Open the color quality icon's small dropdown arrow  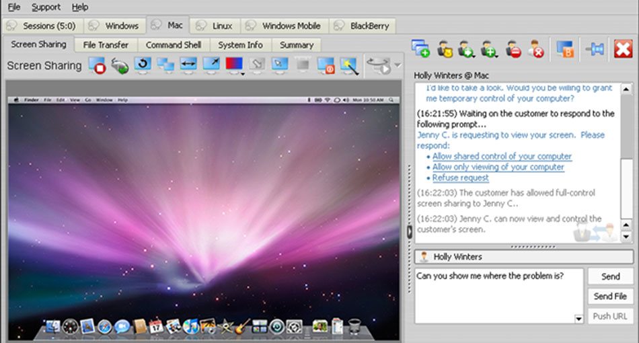coord(243,74)
